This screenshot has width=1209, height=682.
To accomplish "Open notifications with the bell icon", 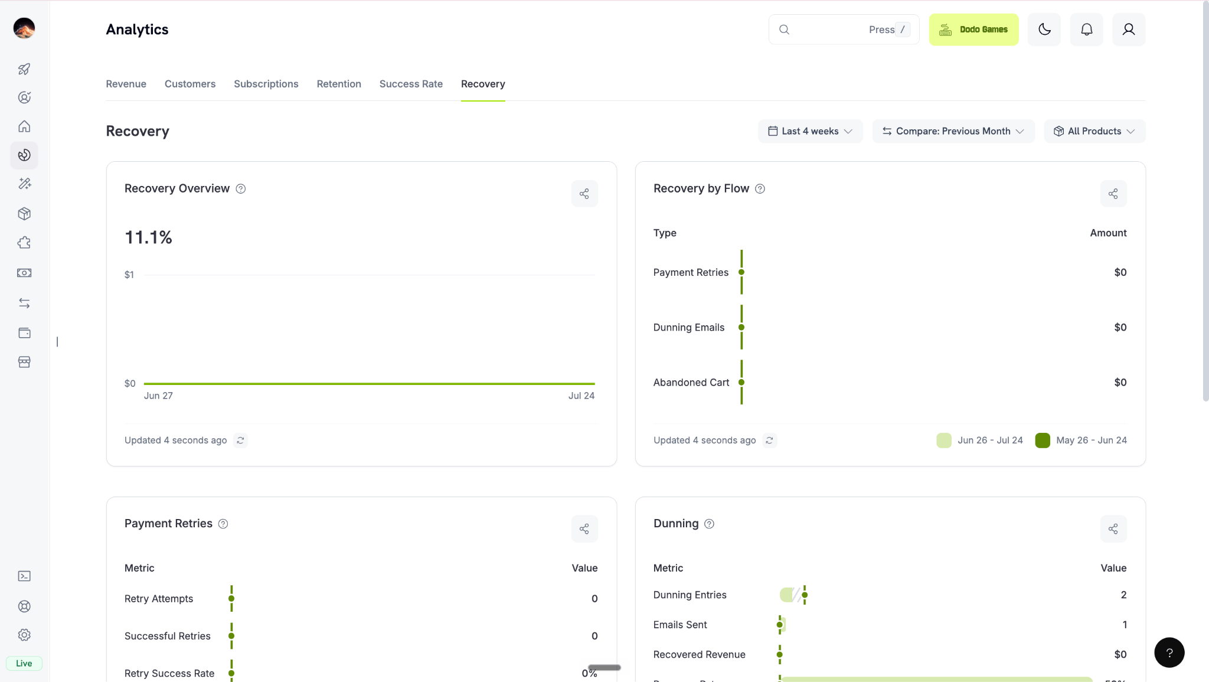I will click(1087, 30).
